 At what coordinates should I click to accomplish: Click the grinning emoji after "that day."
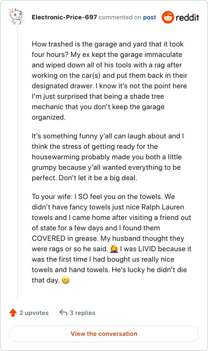[x=66, y=280]
